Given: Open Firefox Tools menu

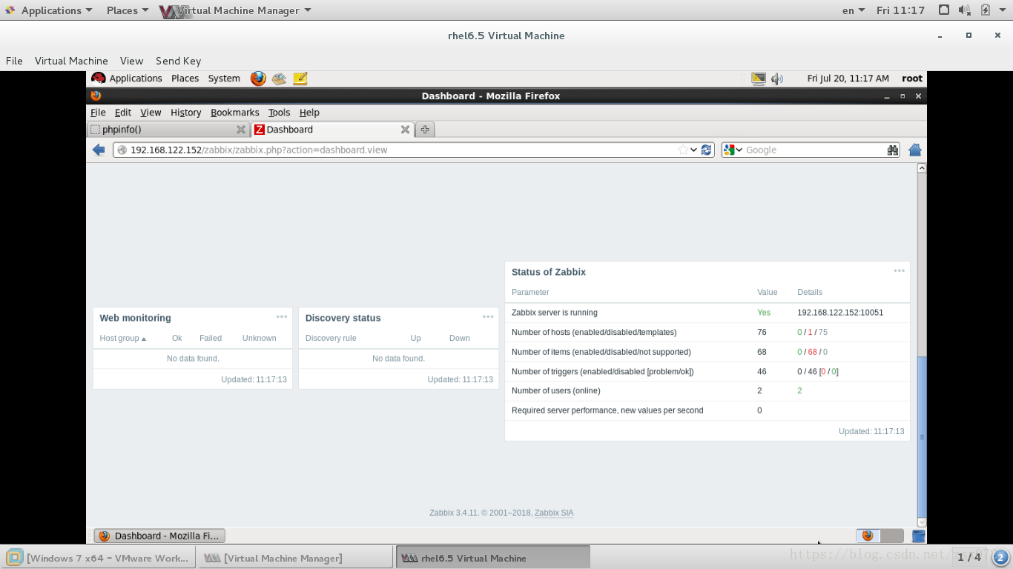Looking at the screenshot, I should point(279,113).
